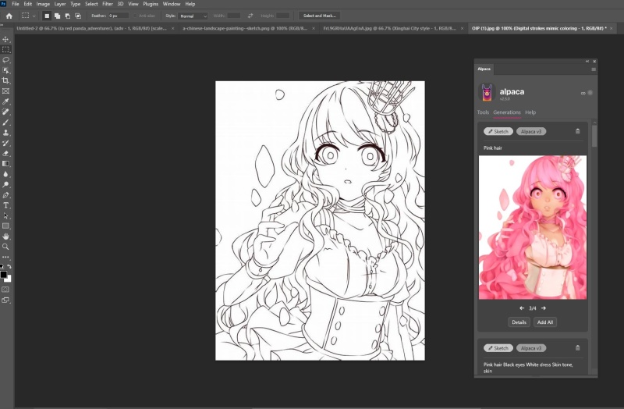Expand the marquee tool preset picker arrow
Viewport: 624px width, 409px height.
click(34, 16)
